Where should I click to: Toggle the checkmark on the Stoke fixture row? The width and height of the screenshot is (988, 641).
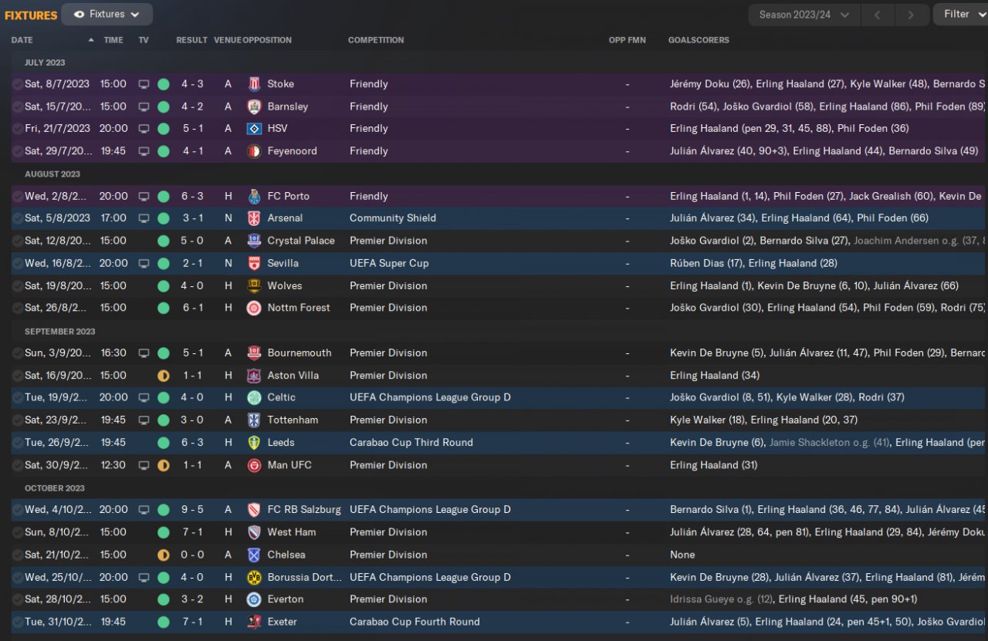(x=17, y=84)
